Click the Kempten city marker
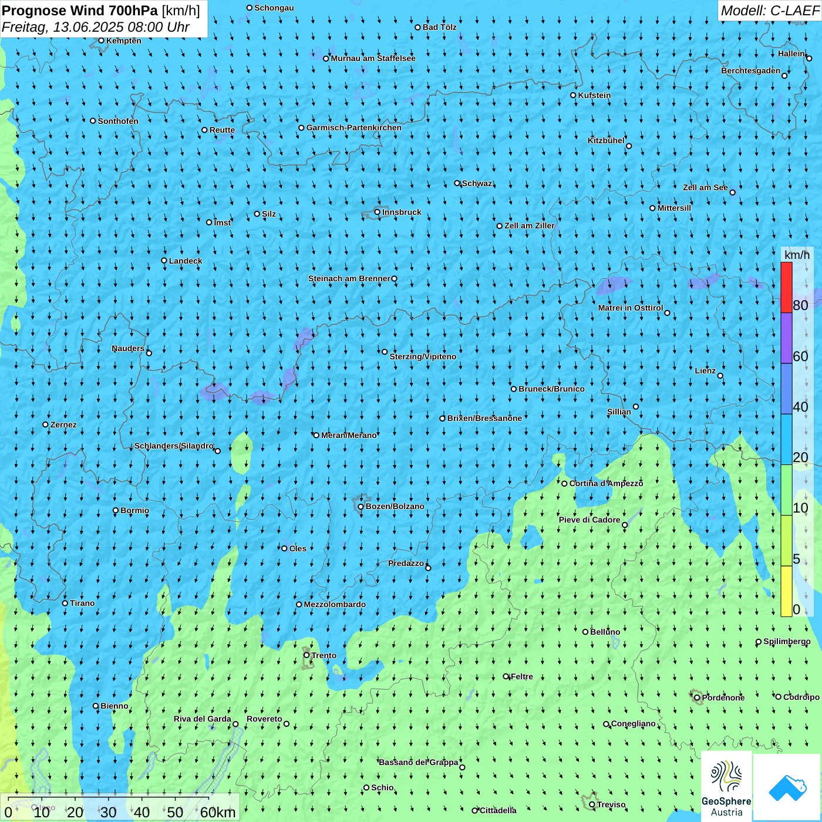Viewport: 822px width, 822px height. coord(101,41)
